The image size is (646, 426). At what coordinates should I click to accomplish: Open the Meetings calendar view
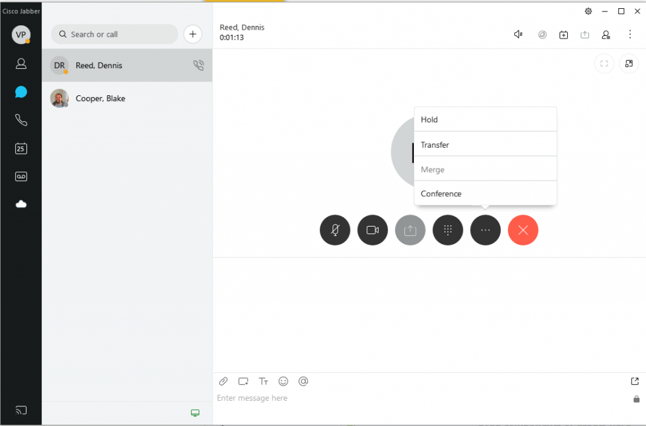pyautogui.click(x=21, y=148)
